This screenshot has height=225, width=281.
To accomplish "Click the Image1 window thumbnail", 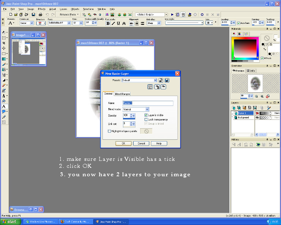I will pyautogui.click(x=28, y=51).
